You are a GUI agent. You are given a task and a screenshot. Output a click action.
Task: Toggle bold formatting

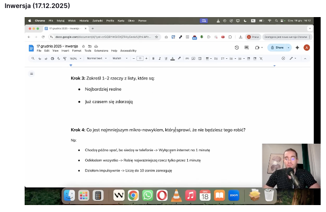coord(153,59)
